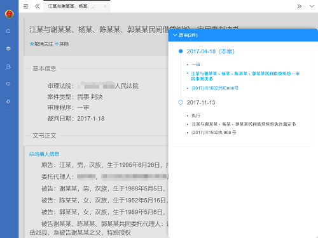
Task: Click the 当事人信息 section link
Action: tap(45, 154)
